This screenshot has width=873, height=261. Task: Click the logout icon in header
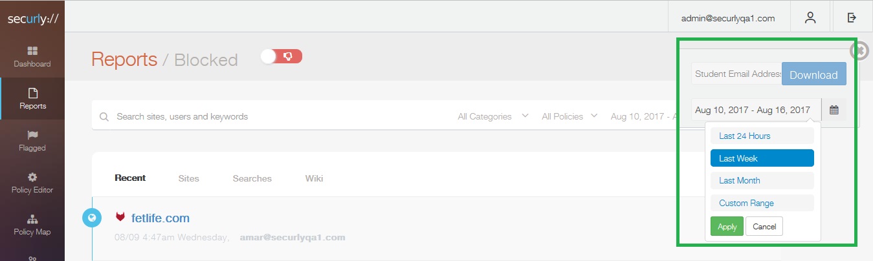(x=852, y=18)
